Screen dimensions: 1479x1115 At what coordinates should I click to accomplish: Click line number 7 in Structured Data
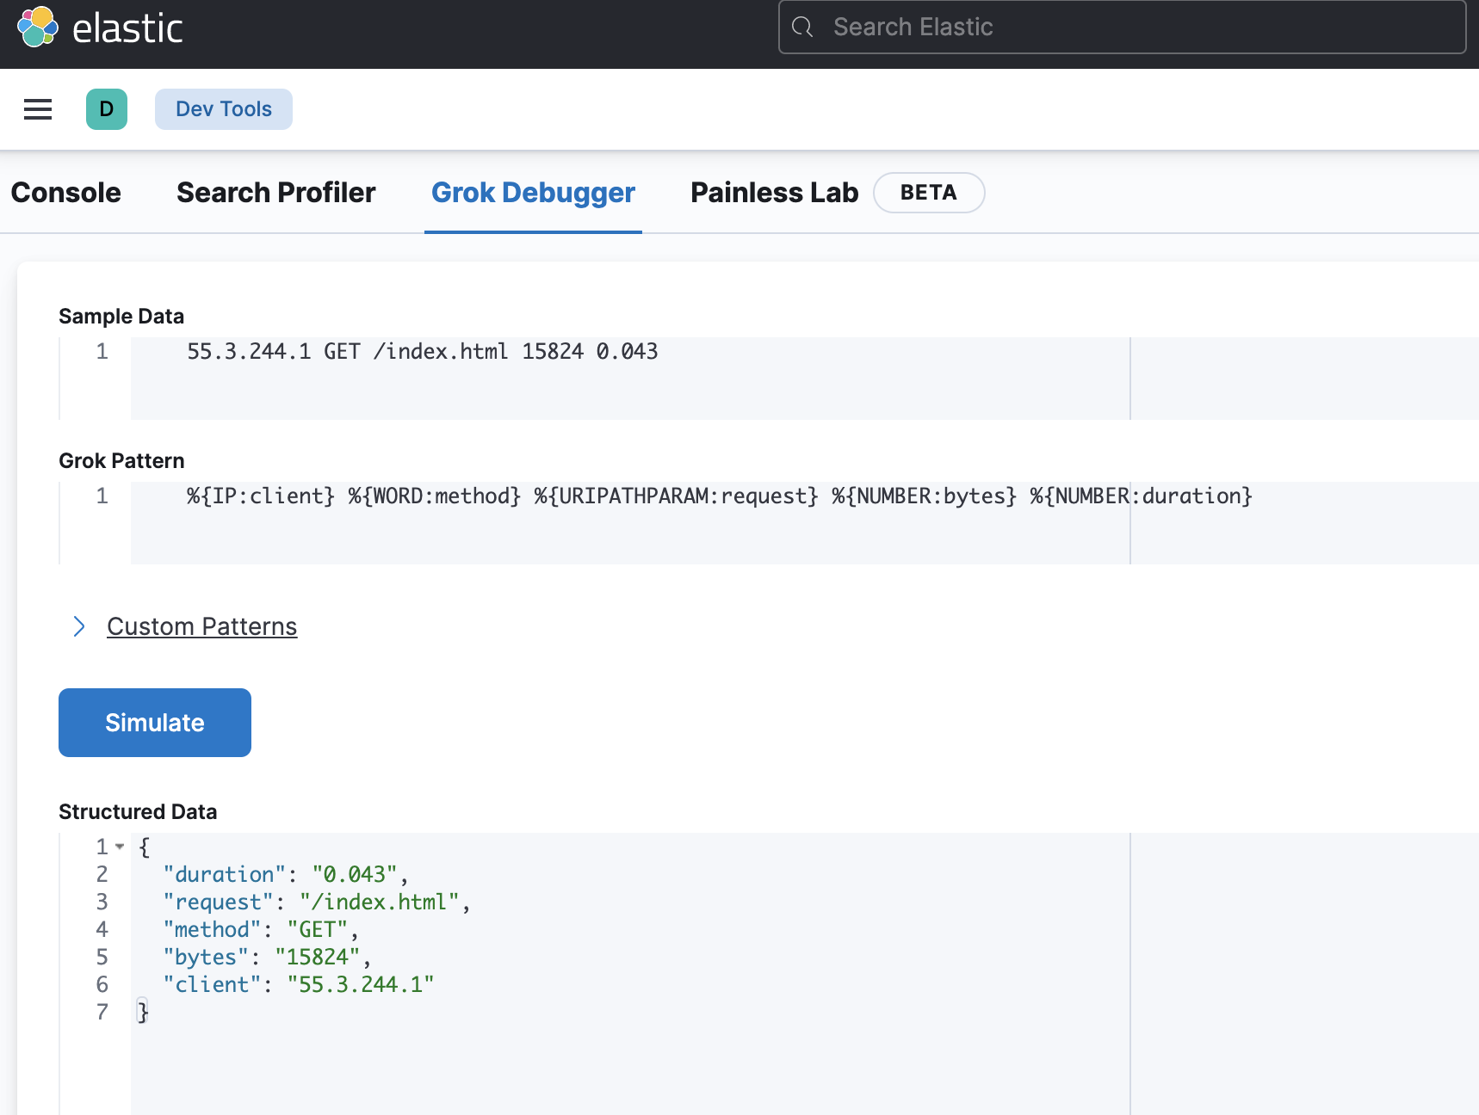[102, 1012]
